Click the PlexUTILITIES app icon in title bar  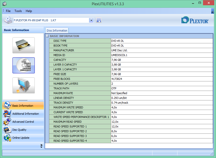(x=4, y=4)
